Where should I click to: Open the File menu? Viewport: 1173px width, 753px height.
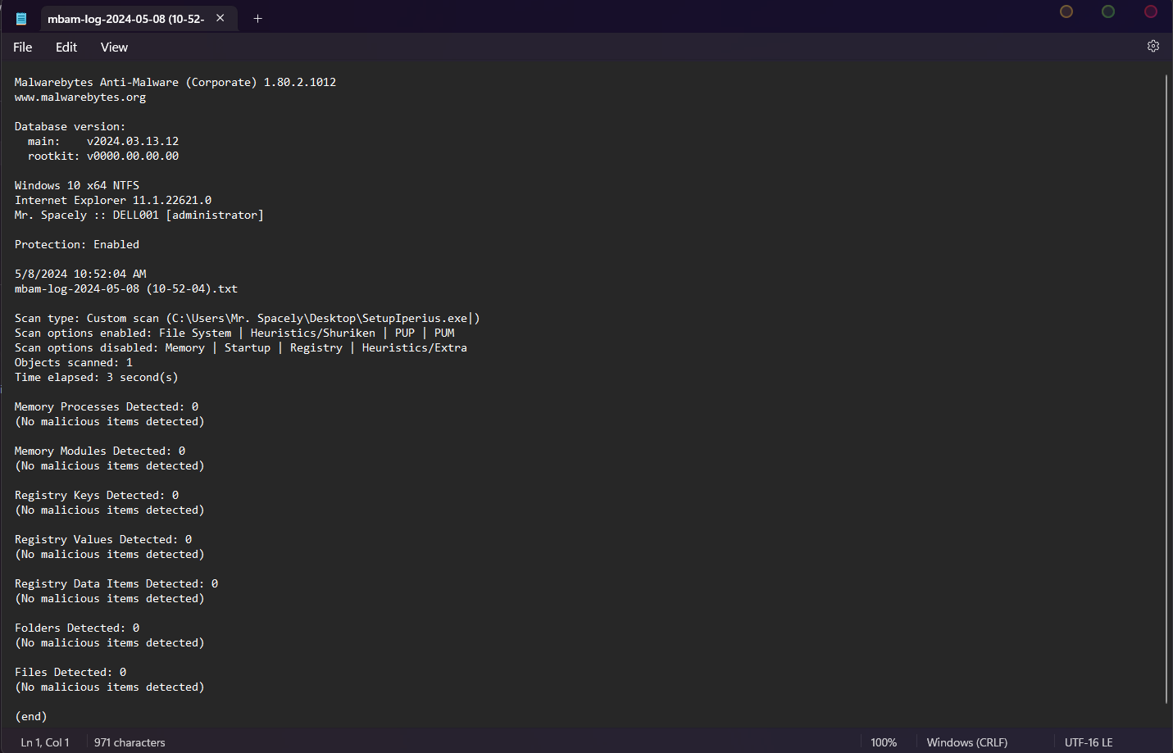pyautogui.click(x=23, y=48)
